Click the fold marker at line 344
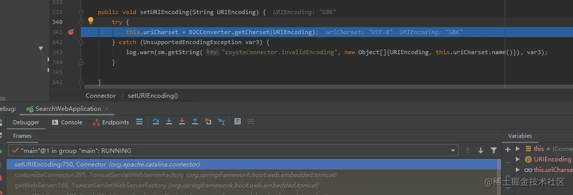Screen dimensions: 573x195 coord(81,63)
